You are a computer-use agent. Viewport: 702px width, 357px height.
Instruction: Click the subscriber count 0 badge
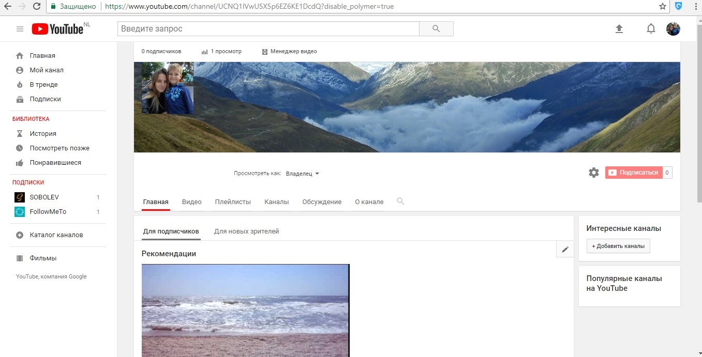click(667, 173)
